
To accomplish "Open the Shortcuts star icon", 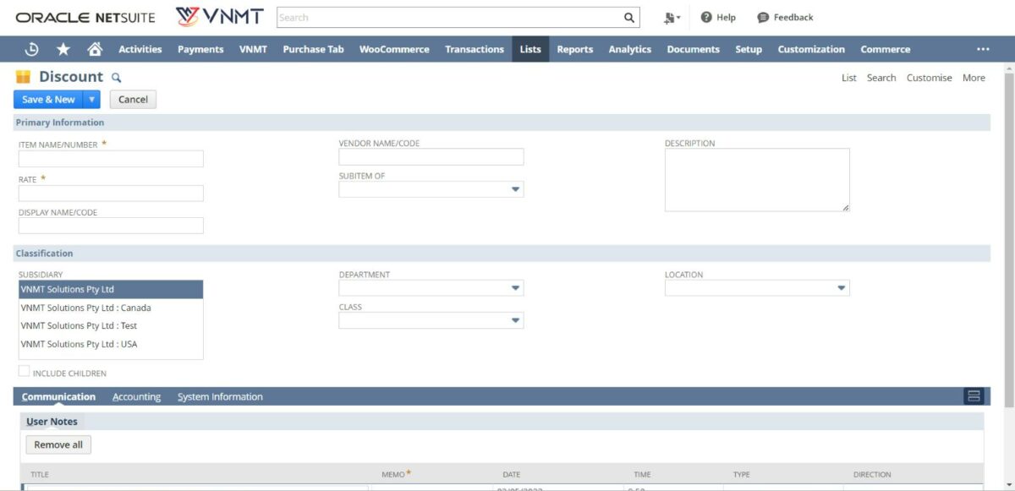I will click(x=63, y=49).
